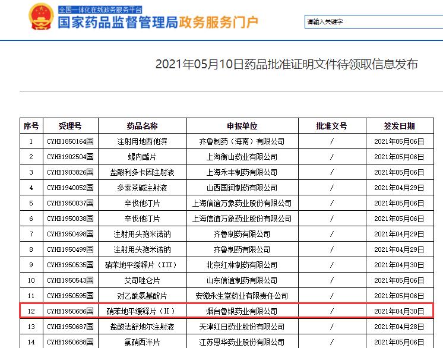Select the 2021年05月06日 date in row 1
This screenshot has height=348, width=443.
coord(399,141)
